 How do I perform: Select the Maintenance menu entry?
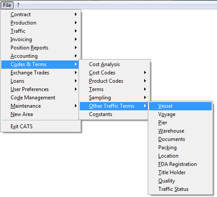[40, 106]
